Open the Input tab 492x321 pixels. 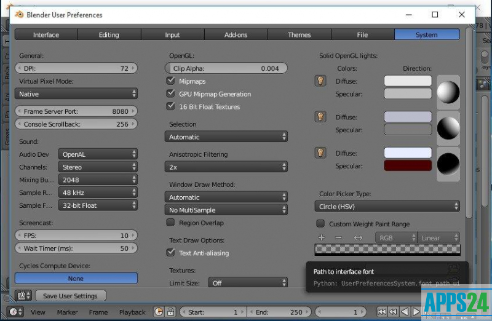(x=173, y=34)
